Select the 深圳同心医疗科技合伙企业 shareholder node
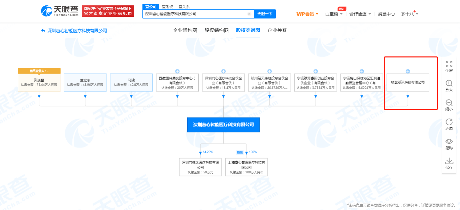Screen dimensions: 460x210 point(223,83)
